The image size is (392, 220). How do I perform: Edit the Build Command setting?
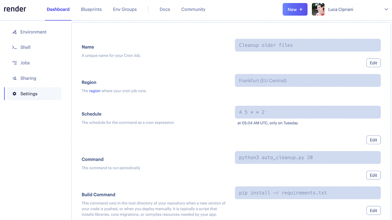click(x=373, y=210)
